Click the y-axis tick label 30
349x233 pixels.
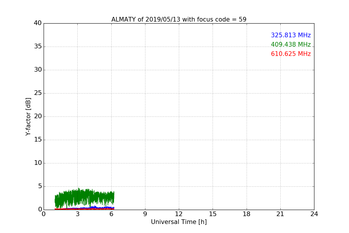38,70
